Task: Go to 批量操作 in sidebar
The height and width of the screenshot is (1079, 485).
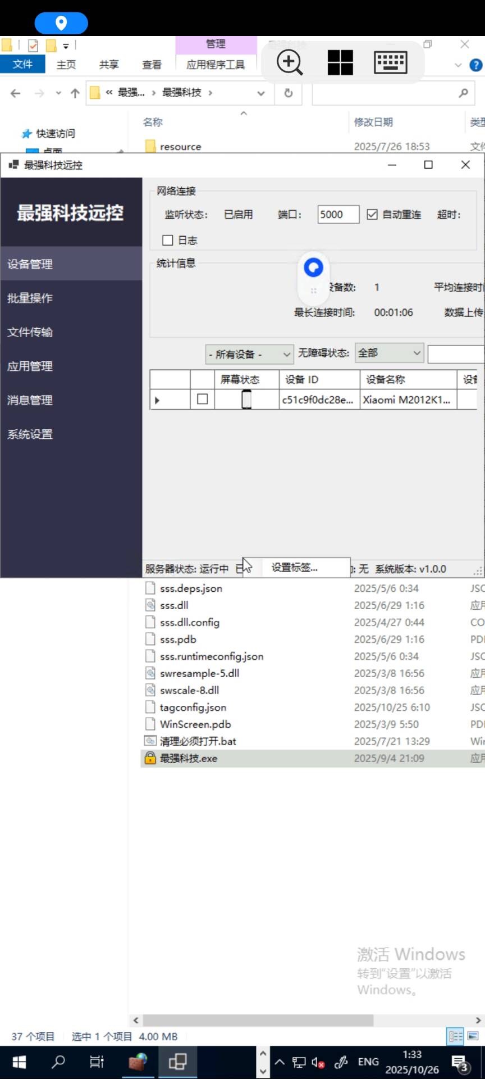Action: (71, 298)
